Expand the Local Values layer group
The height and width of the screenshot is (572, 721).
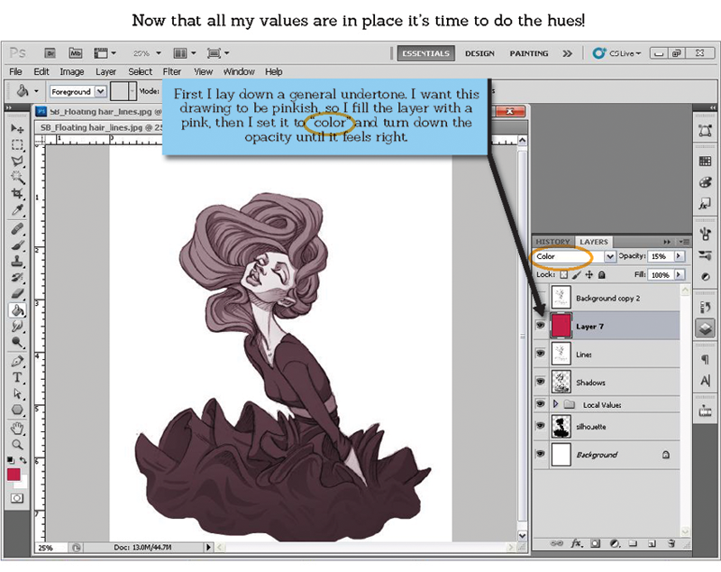[x=555, y=404]
